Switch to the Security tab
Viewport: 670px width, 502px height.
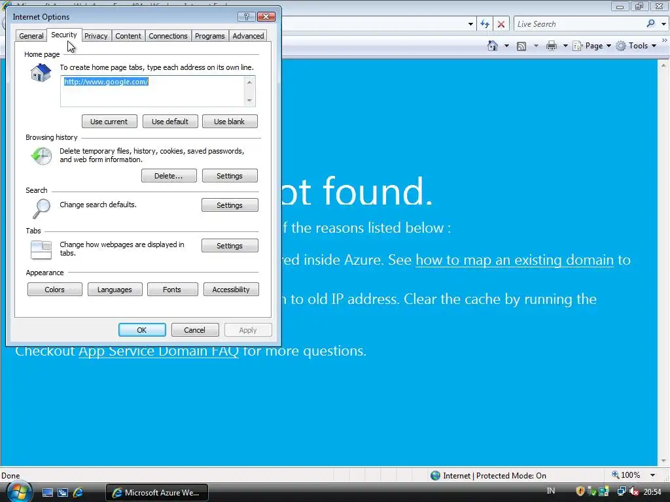(64, 35)
